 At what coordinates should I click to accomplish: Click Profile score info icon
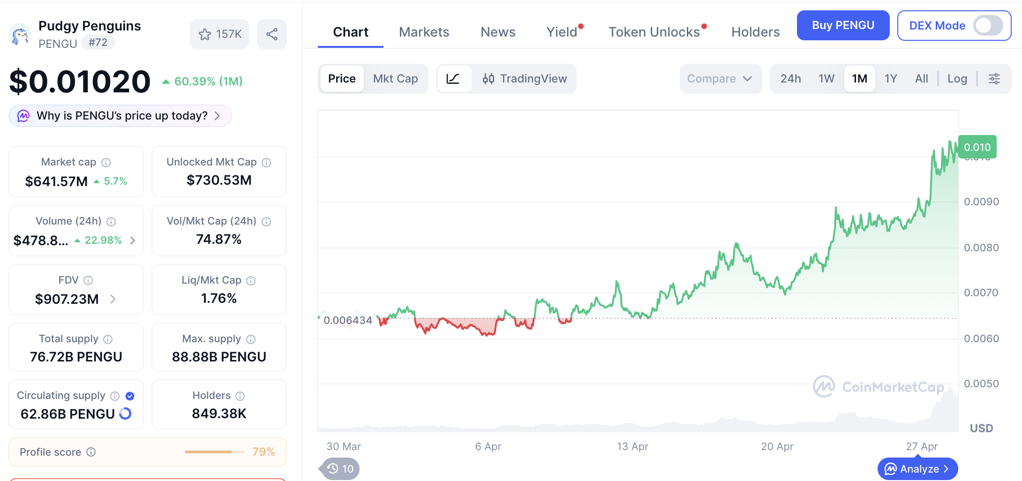(91, 452)
